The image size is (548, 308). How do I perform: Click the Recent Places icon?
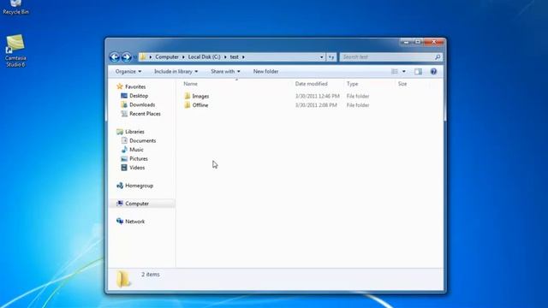click(x=124, y=114)
